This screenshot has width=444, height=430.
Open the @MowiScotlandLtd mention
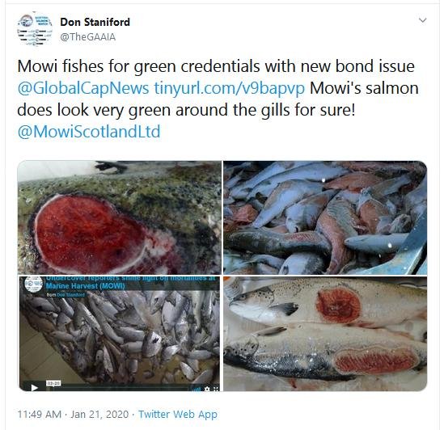point(89,132)
